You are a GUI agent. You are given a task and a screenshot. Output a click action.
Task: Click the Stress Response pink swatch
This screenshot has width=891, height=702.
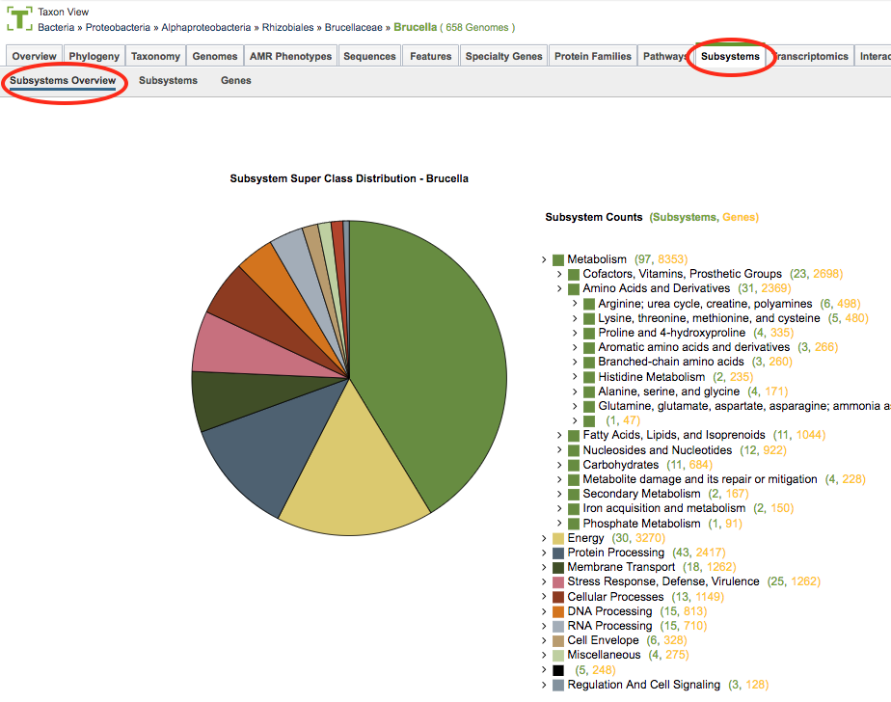click(558, 582)
